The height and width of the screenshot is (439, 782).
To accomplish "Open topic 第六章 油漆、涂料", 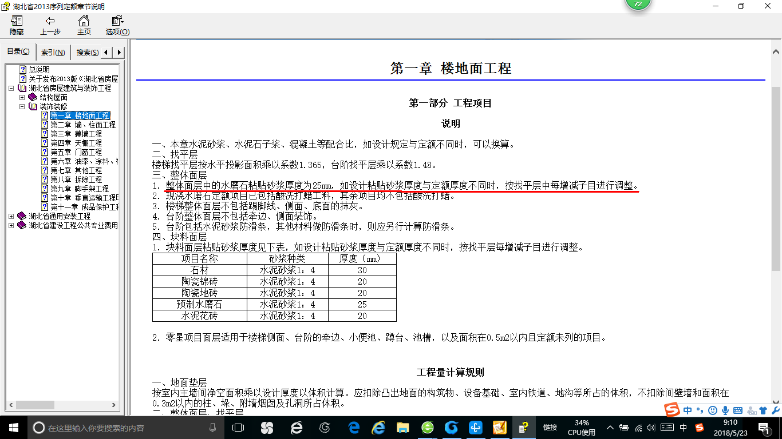I will coord(84,161).
